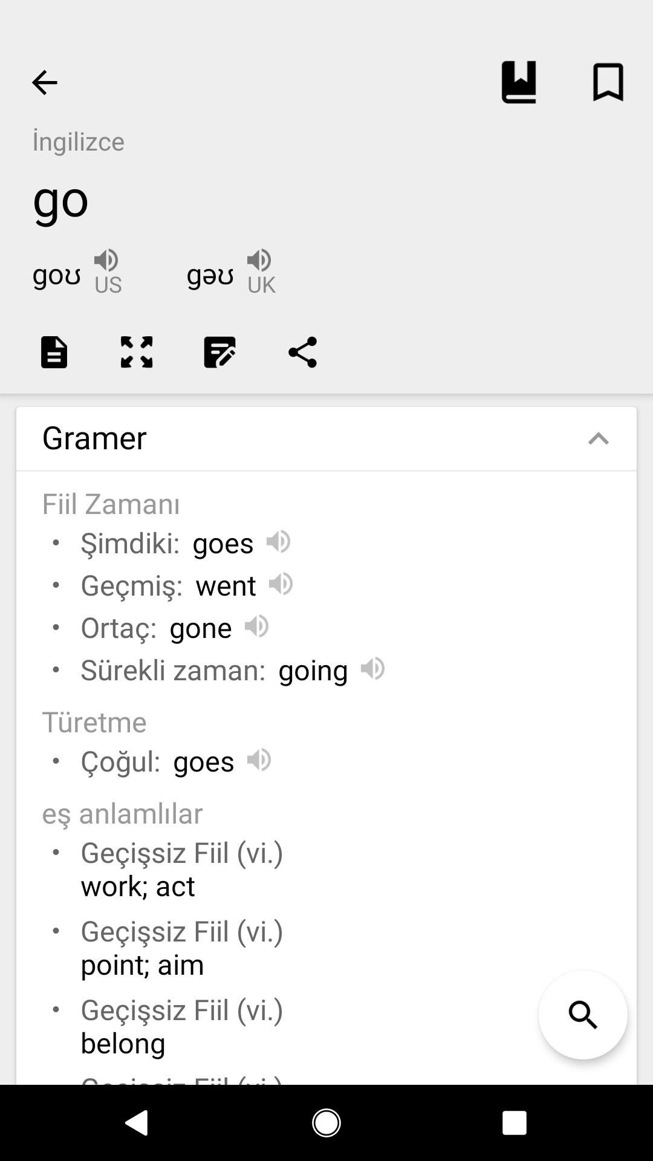Share the word go

[302, 352]
